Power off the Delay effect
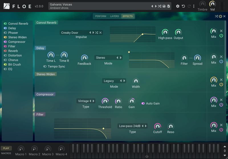The width and height of the screenshot is (228, 159). coord(221,61)
